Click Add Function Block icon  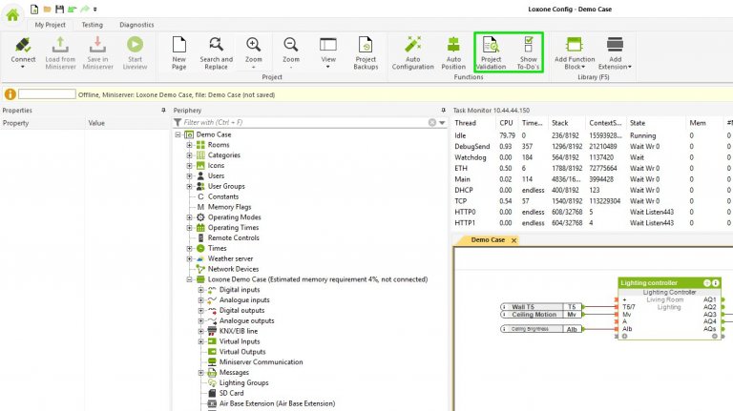coord(575,45)
